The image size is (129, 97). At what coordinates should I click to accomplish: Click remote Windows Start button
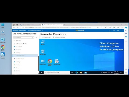pyautogui.click(x=41, y=73)
